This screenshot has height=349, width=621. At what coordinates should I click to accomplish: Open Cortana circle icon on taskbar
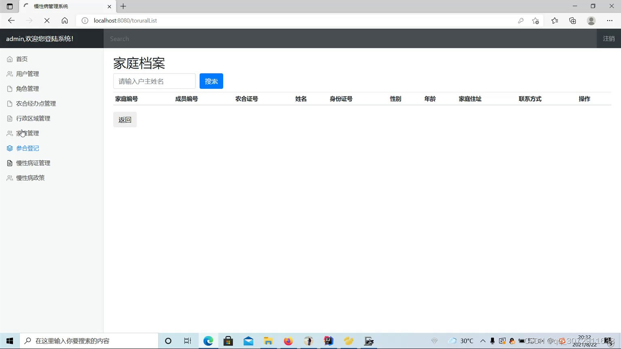coord(168,341)
